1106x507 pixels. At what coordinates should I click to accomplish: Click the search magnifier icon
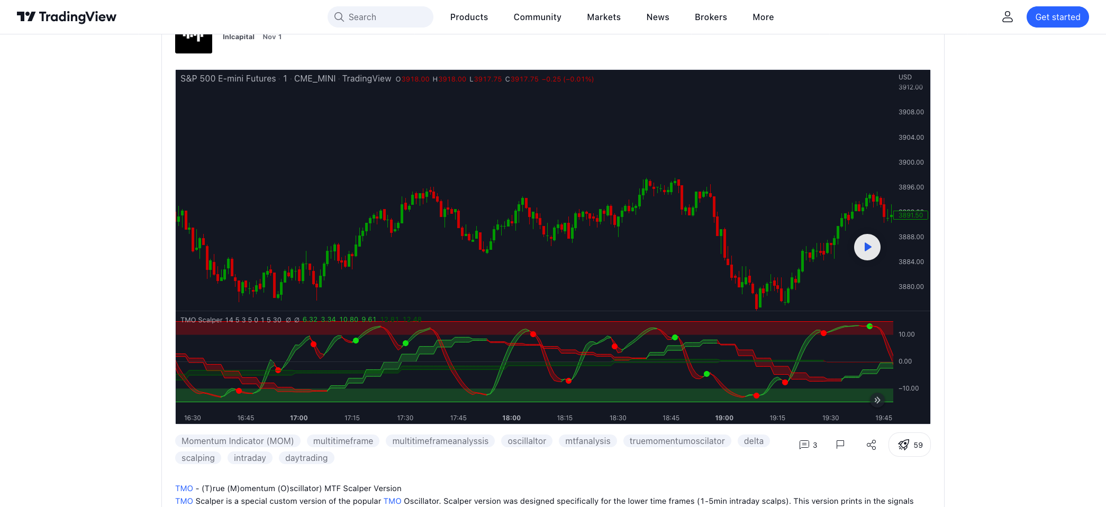point(339,17)
